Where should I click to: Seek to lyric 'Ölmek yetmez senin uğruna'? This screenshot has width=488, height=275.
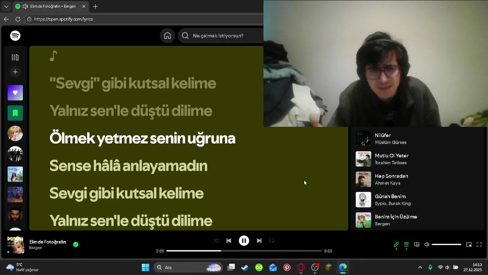[x=142, y=138]
